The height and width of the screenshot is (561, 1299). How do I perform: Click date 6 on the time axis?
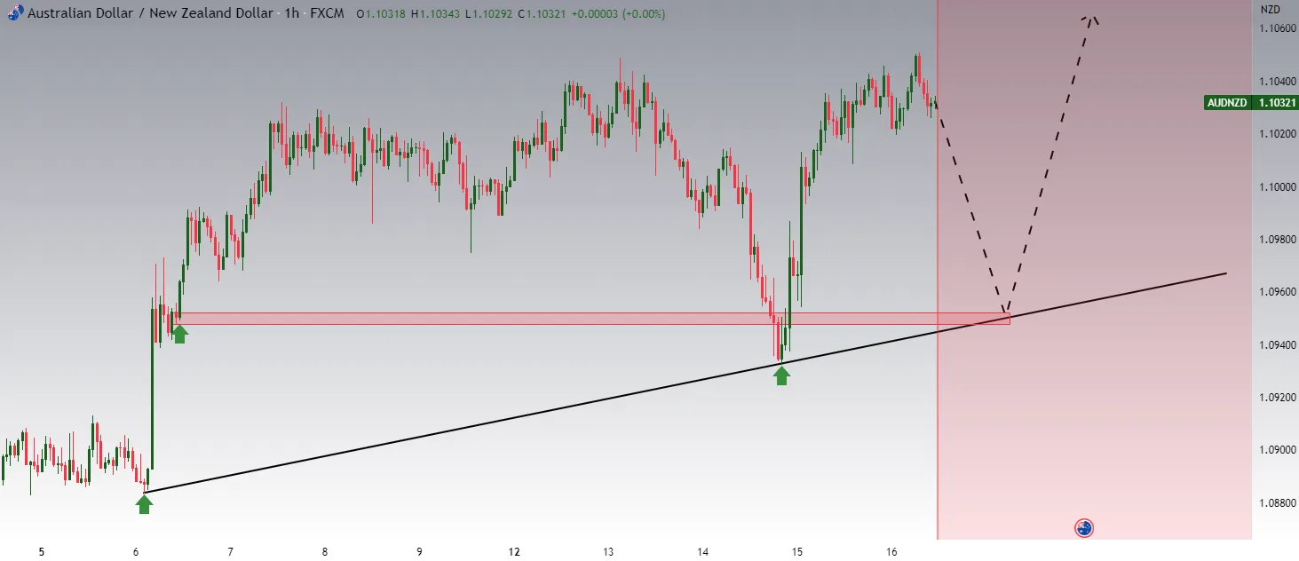tap(136, 552)
